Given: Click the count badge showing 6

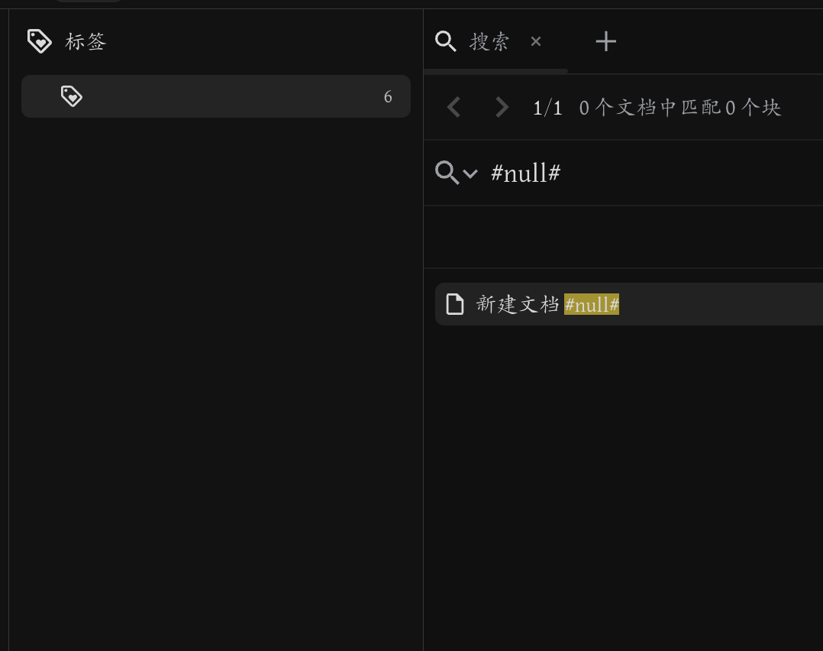Looking at the screenshot, I should pos(388,96).
